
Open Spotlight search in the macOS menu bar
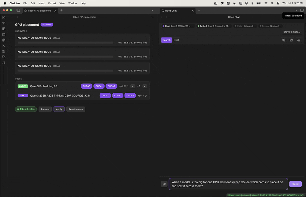click(x=272, y=3)
